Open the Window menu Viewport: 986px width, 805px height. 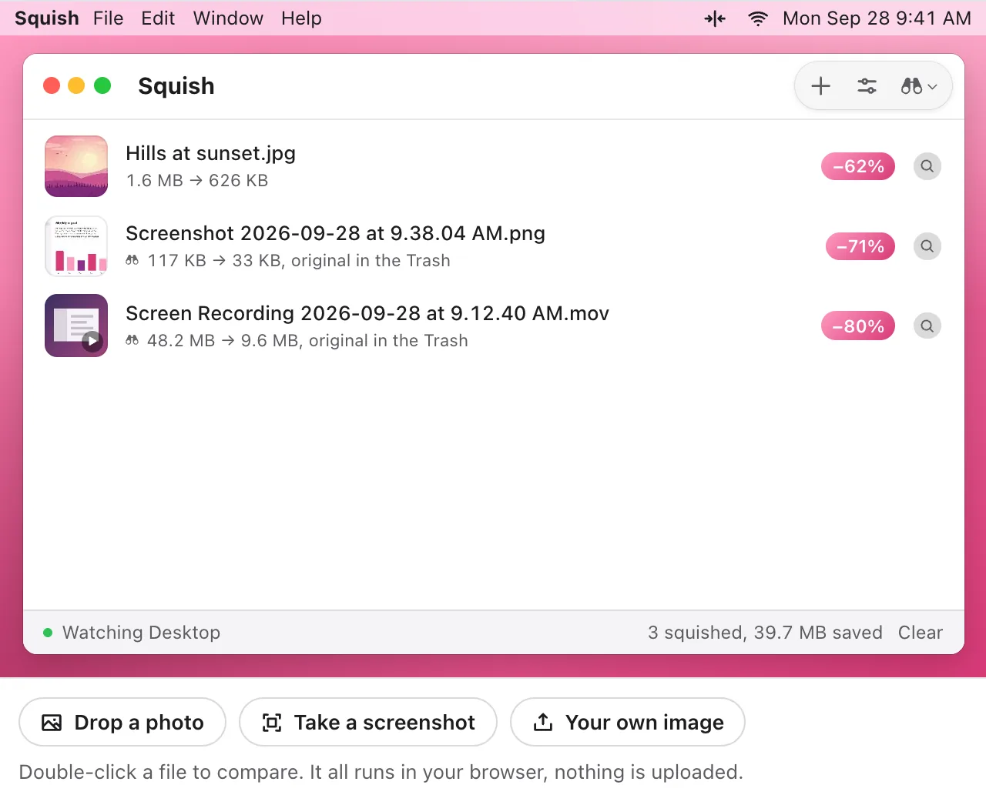pos(228,18)
